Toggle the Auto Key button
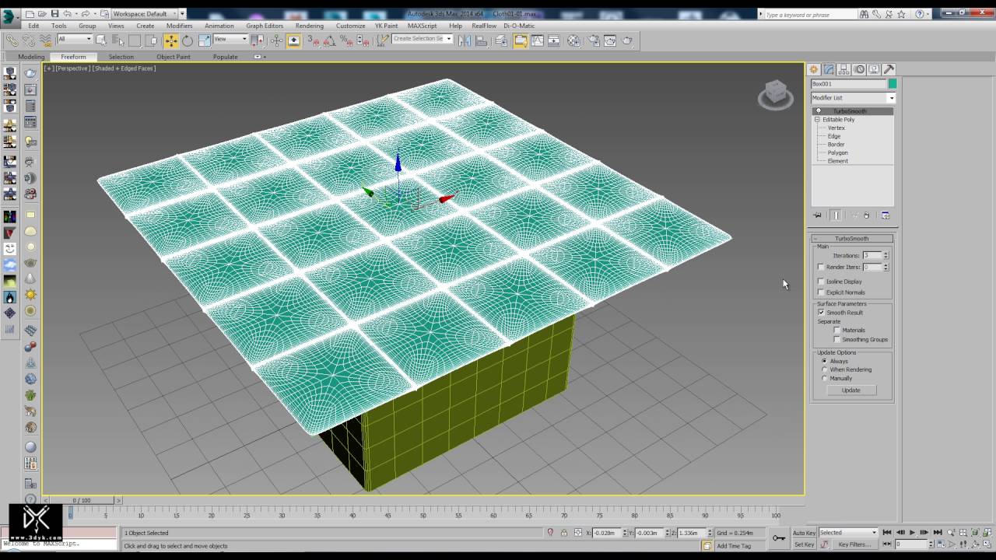 (x=804, y=533)
